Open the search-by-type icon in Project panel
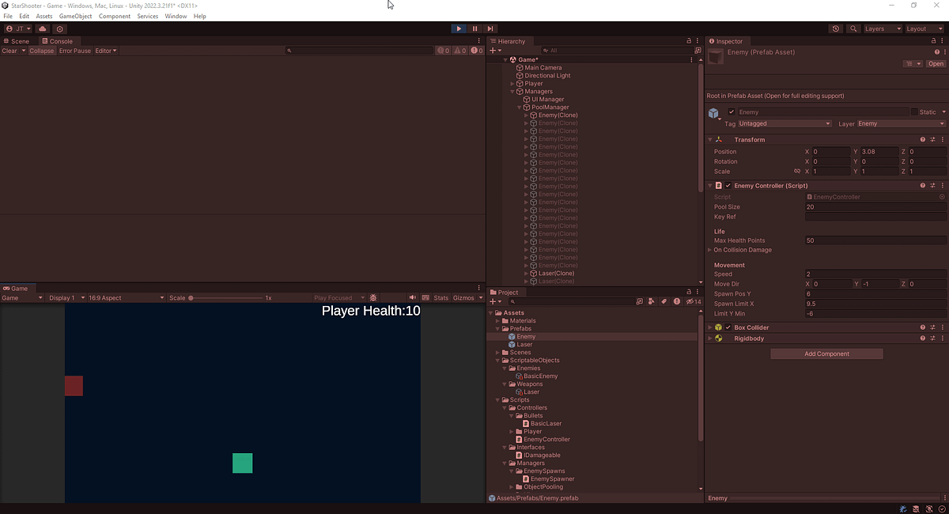949x514 pixels. (x=651, y=301)
